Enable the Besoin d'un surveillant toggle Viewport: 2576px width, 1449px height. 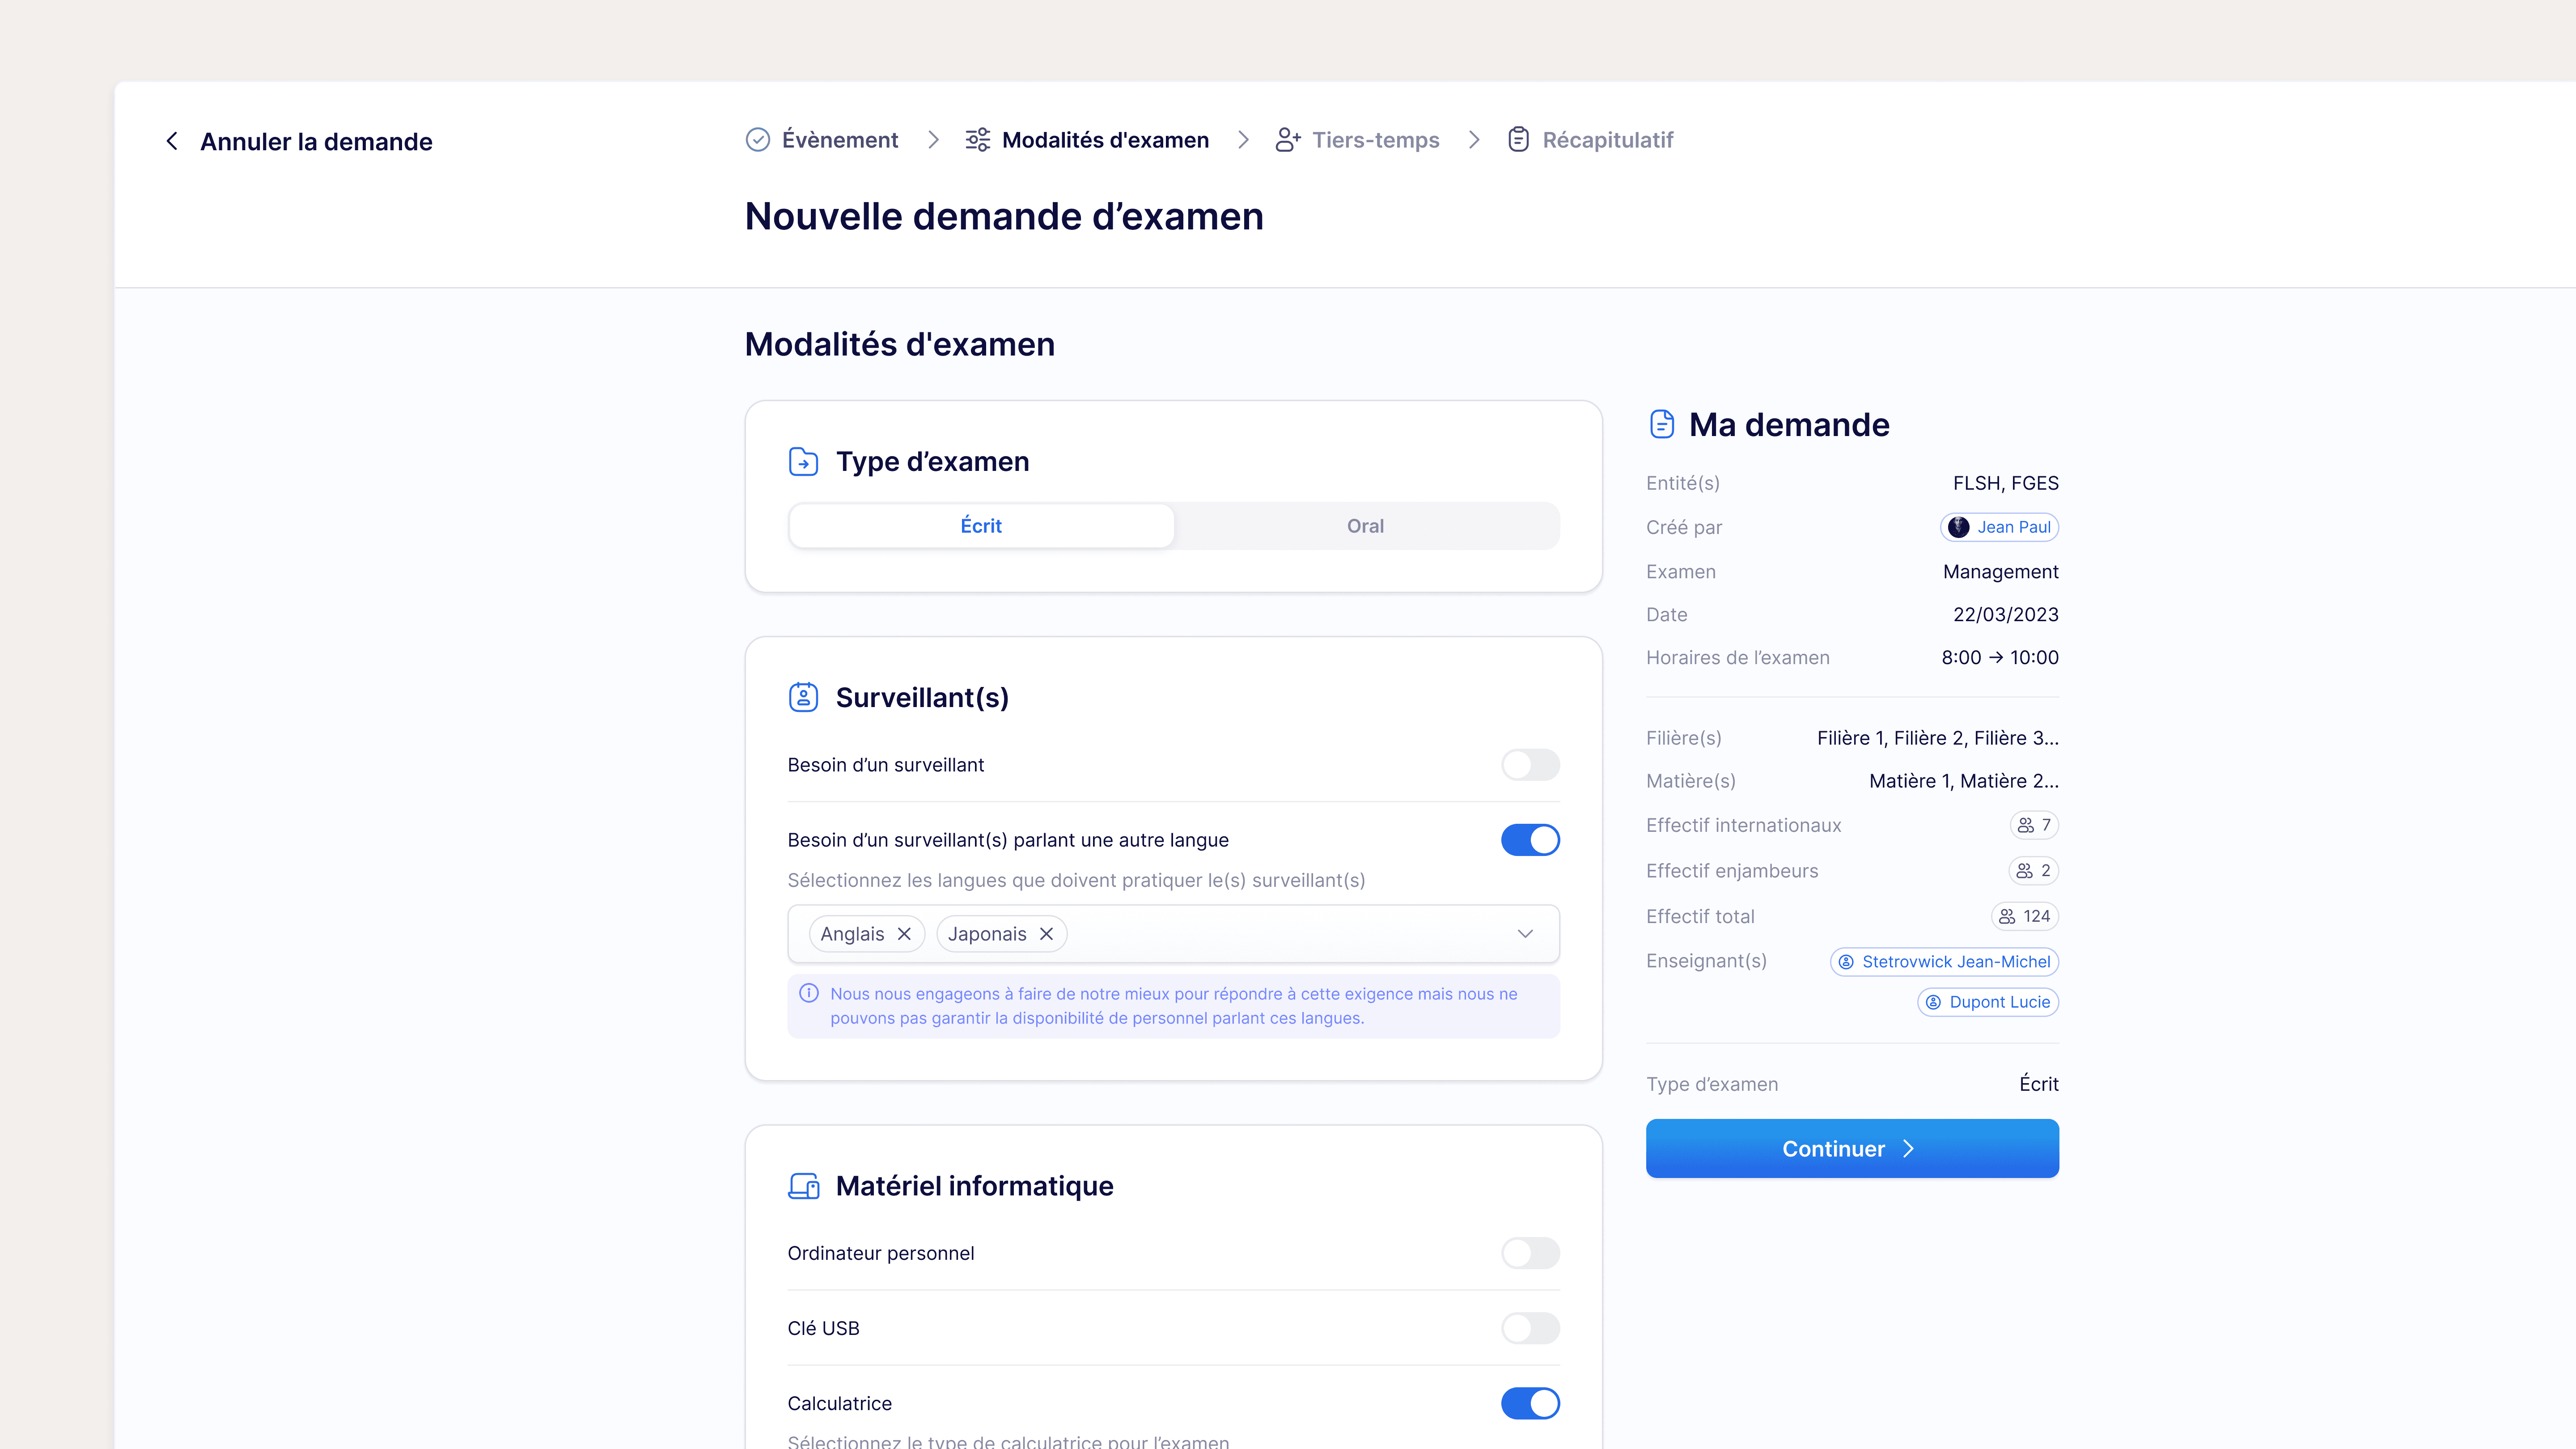pos(1530,765)
